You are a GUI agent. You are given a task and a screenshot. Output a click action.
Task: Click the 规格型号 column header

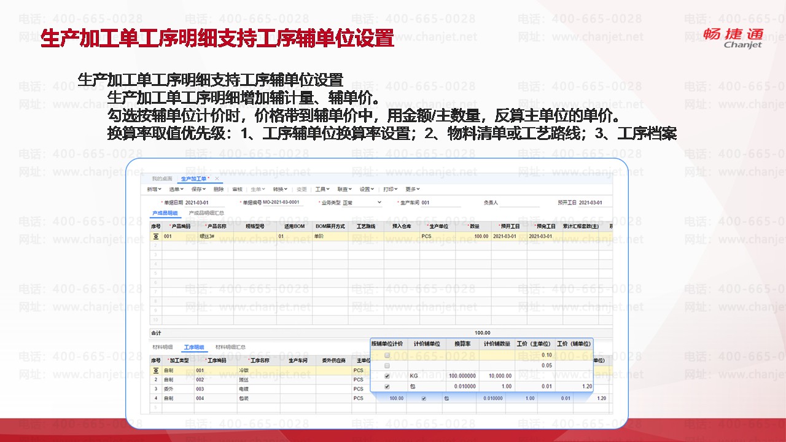[255, 226]
